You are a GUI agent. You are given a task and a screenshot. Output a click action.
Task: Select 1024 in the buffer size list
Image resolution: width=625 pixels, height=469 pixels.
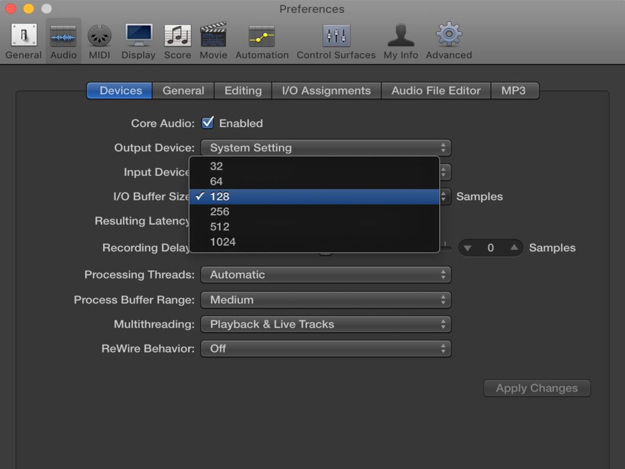[x=223, y=242]
